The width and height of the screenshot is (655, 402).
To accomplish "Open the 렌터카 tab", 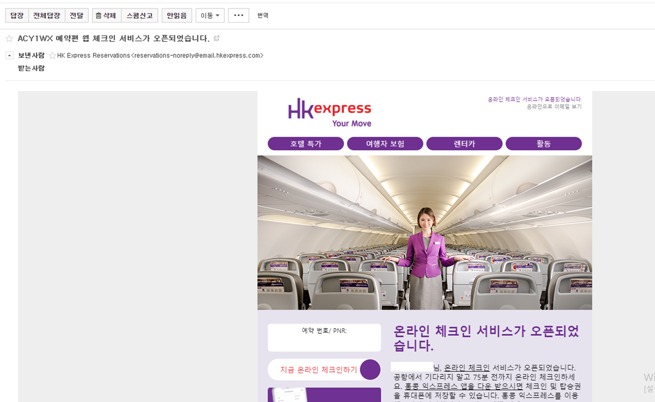I will click(x=464, y=143).
